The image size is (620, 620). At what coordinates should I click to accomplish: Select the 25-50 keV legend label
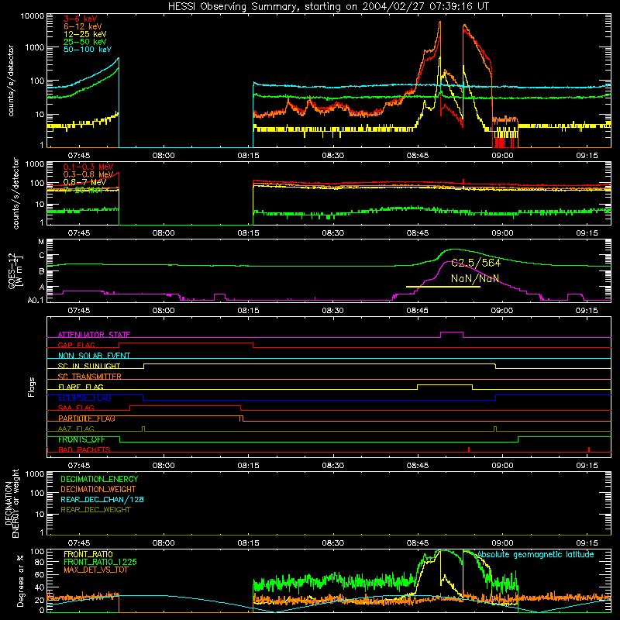coord(85,42)
